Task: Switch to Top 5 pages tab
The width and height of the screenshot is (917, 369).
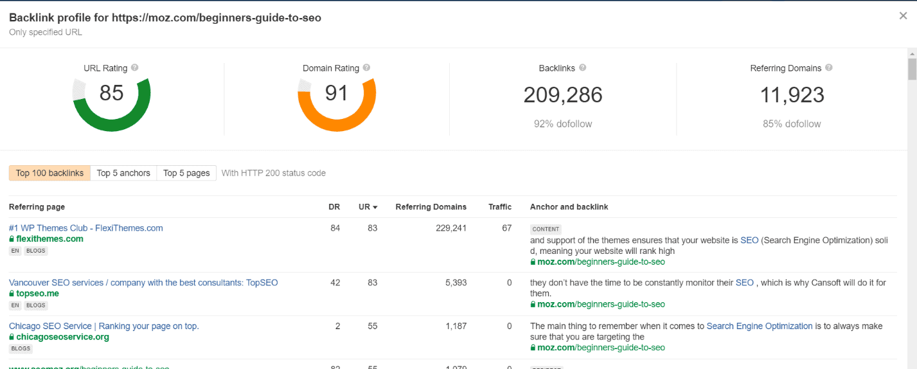Action: (x=186, y=173)
